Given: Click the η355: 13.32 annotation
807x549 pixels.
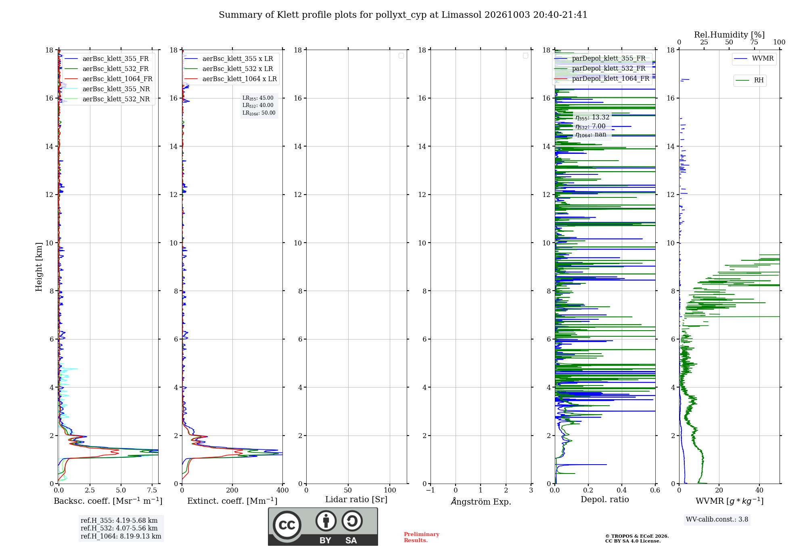Looking at the screenshot, I should (x=592, y=117).
